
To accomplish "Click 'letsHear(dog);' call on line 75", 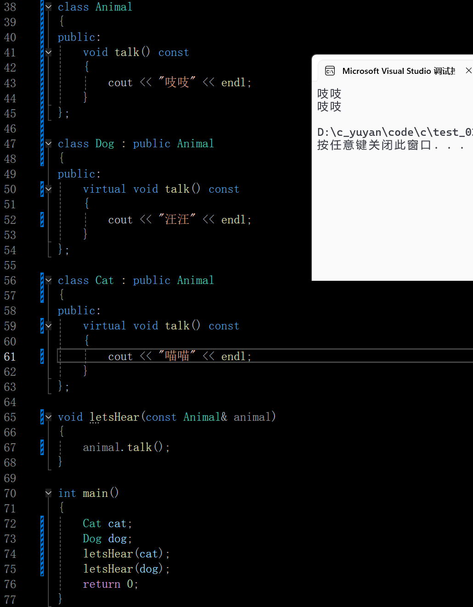I will point(126,569).
